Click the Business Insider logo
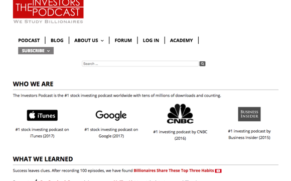 [249, 114]
